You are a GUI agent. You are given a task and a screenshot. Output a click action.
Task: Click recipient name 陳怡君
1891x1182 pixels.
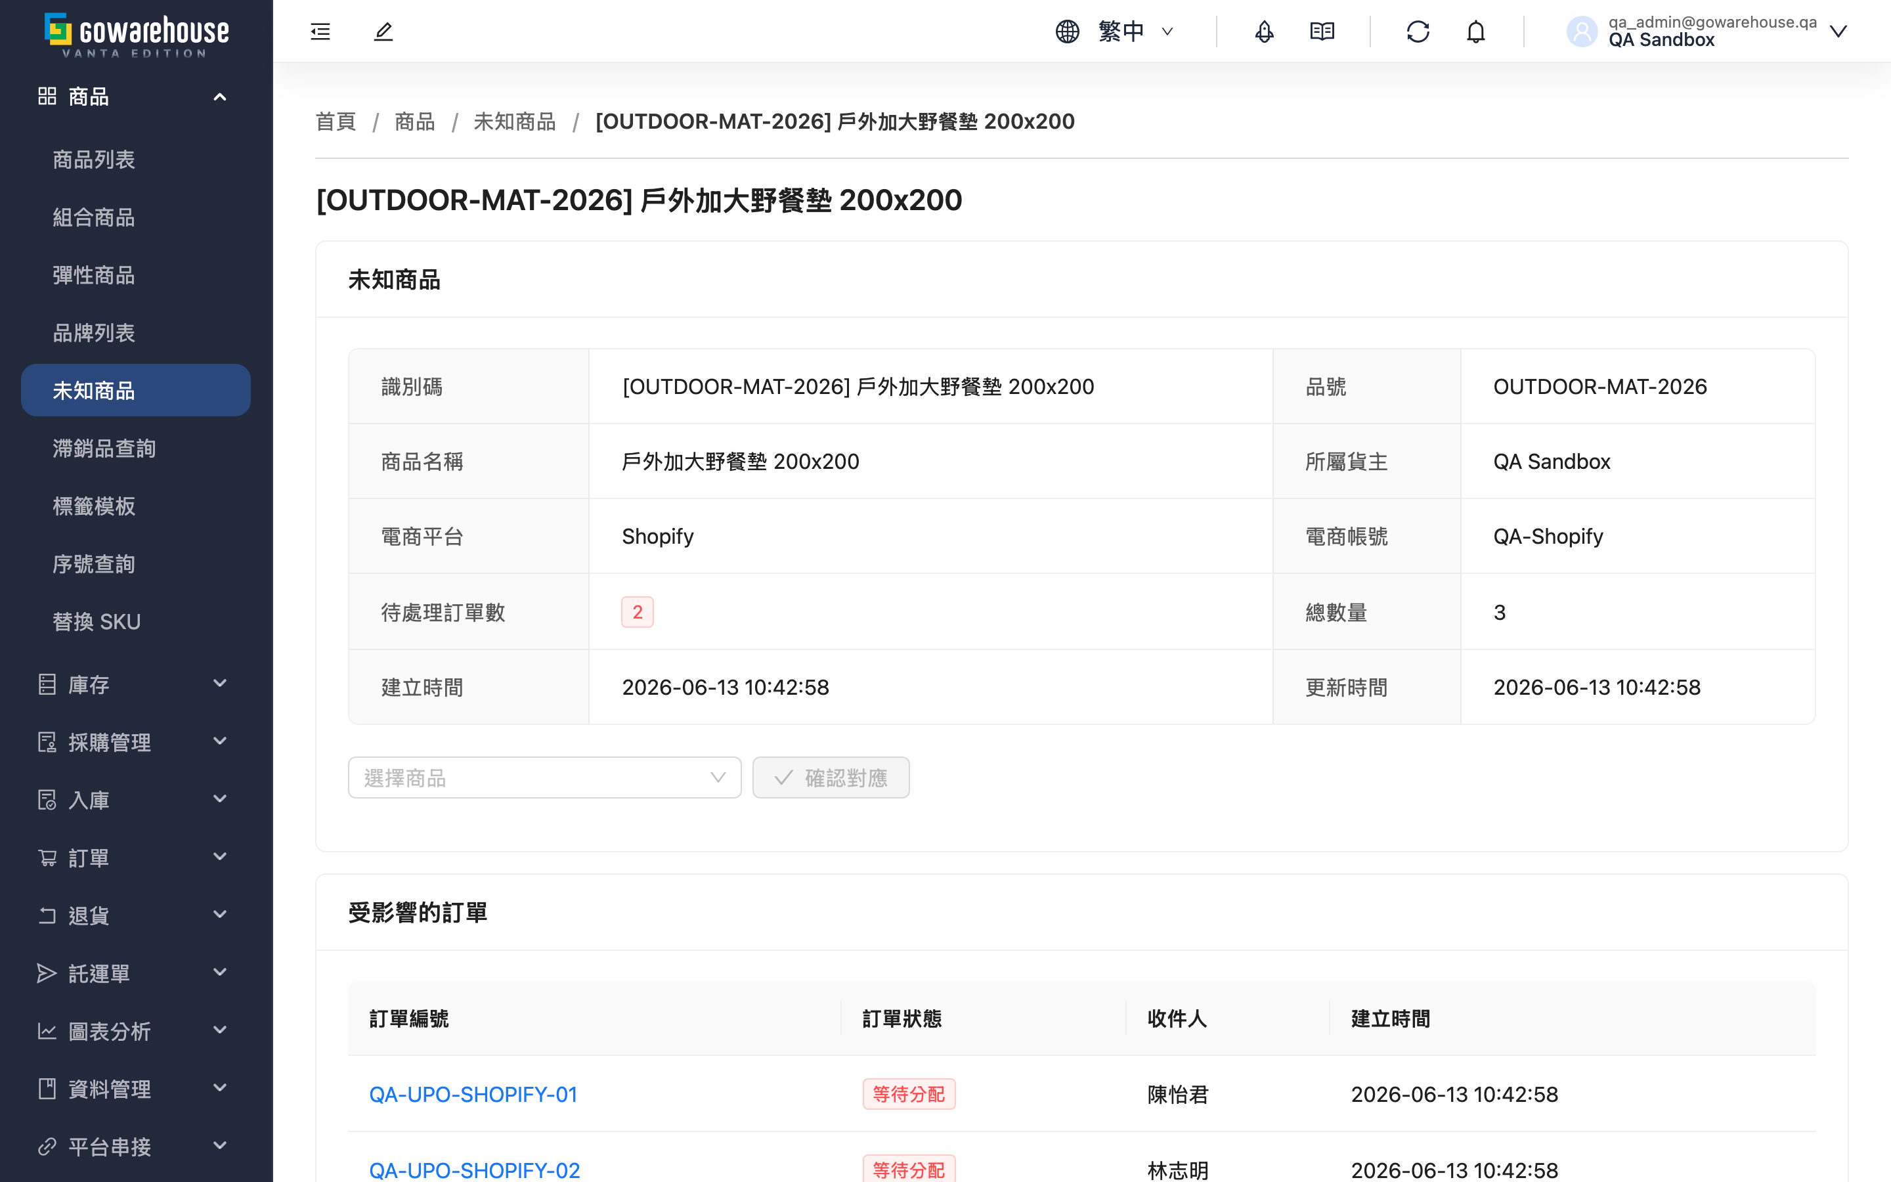(1177, 1095)
